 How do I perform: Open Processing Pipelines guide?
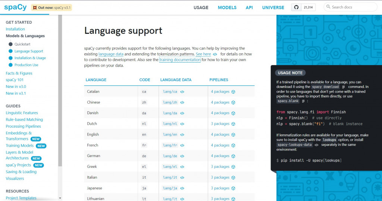(x=24, y=127)
